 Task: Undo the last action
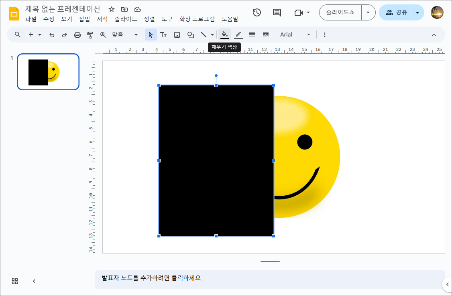[52, 34]
